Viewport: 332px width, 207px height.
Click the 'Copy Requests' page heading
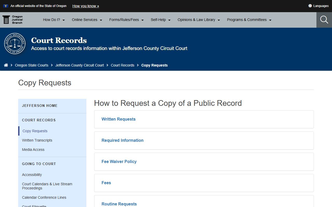[45, 83]
